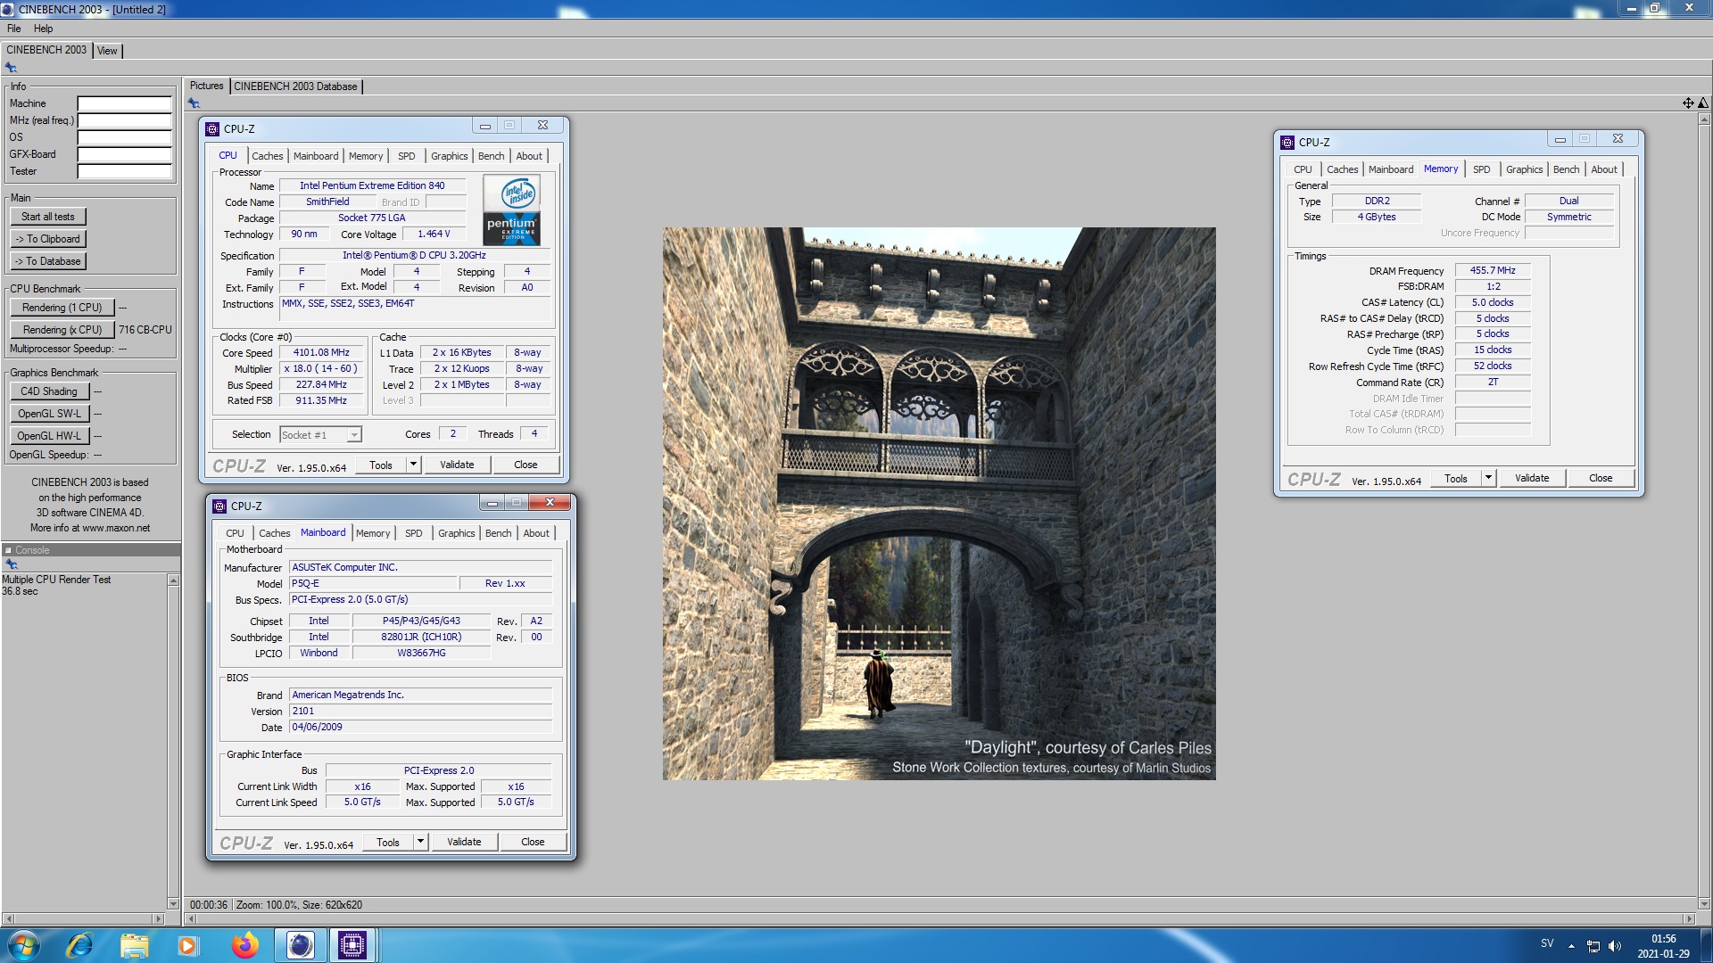
Task: Open the Help menu
Action: click(43, 29)
